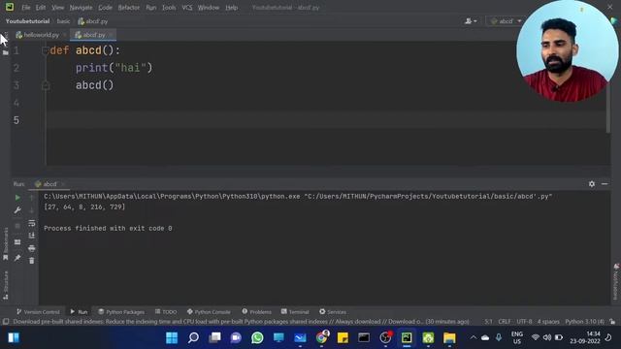Click the restore layout icon in Run panel
Screen dimensions: 621x349
click(x=17, y=242)
